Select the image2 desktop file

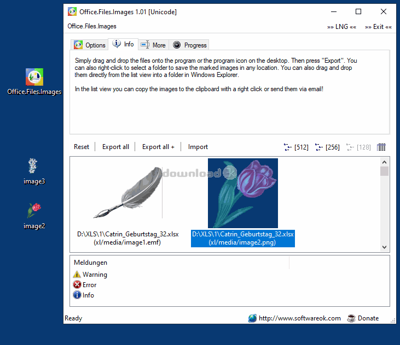pyautogui.click(x=34, y=216)
